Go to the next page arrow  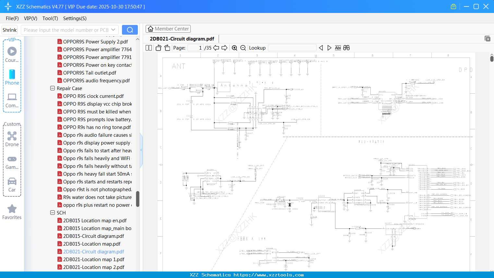coord(224,48)
